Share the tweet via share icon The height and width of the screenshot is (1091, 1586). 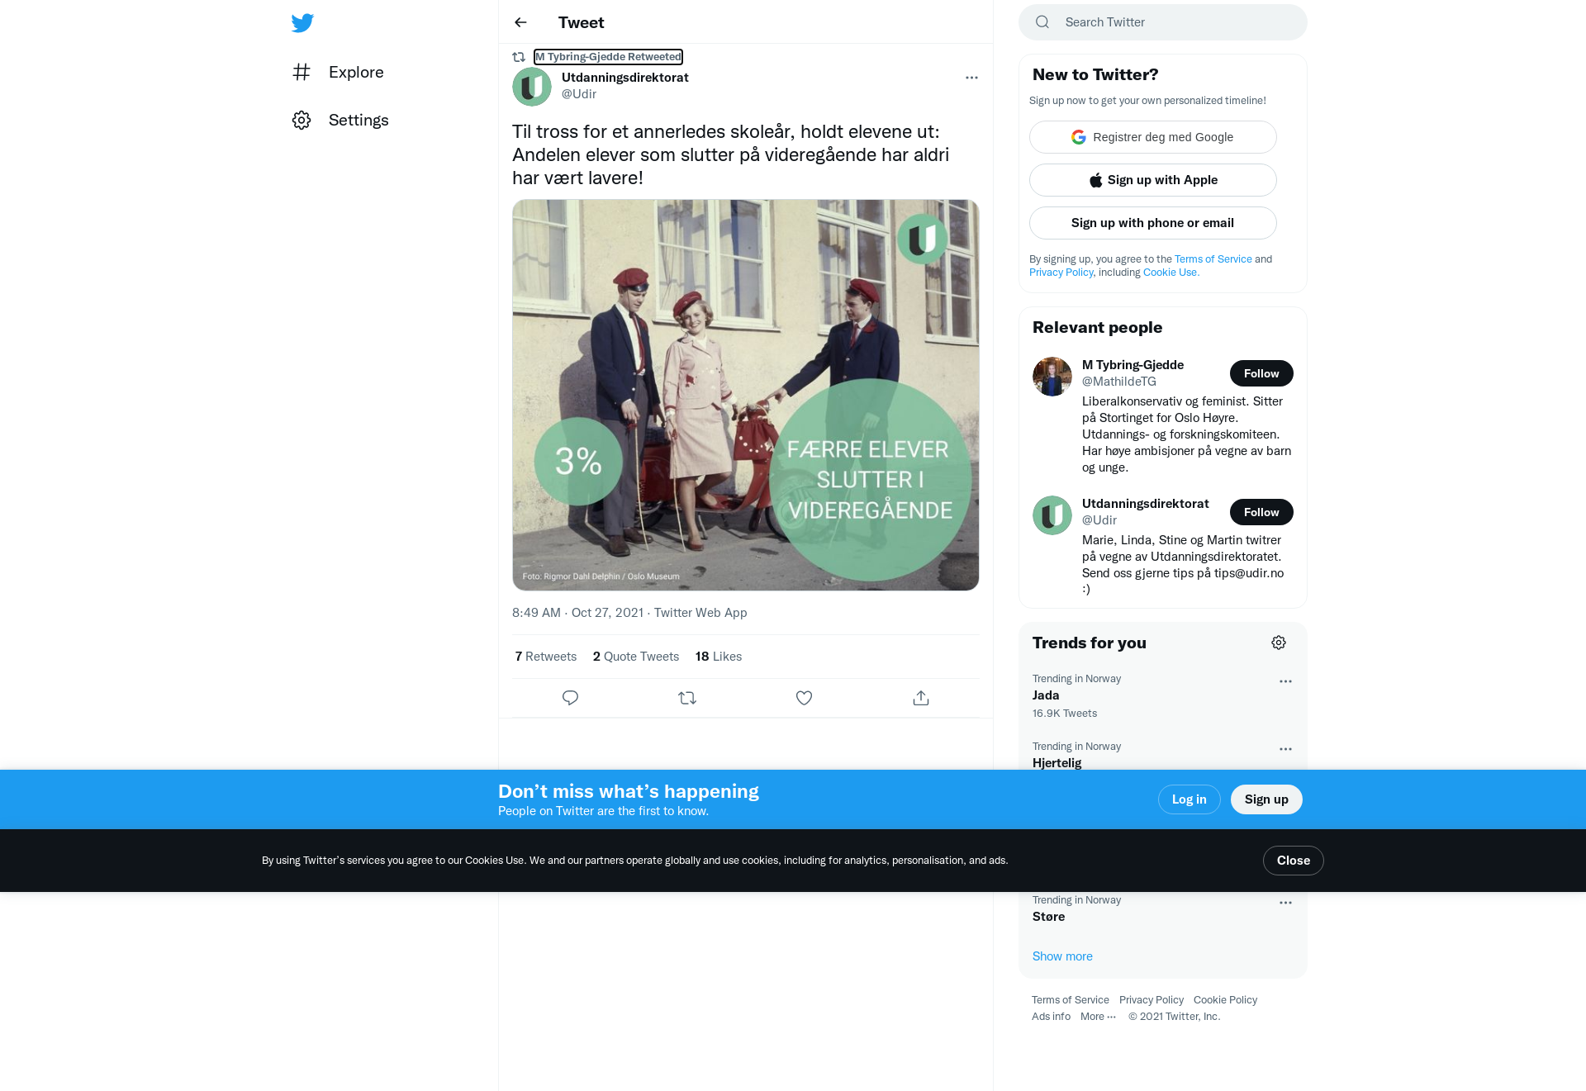pyautogui.click(x=921, y=698)
